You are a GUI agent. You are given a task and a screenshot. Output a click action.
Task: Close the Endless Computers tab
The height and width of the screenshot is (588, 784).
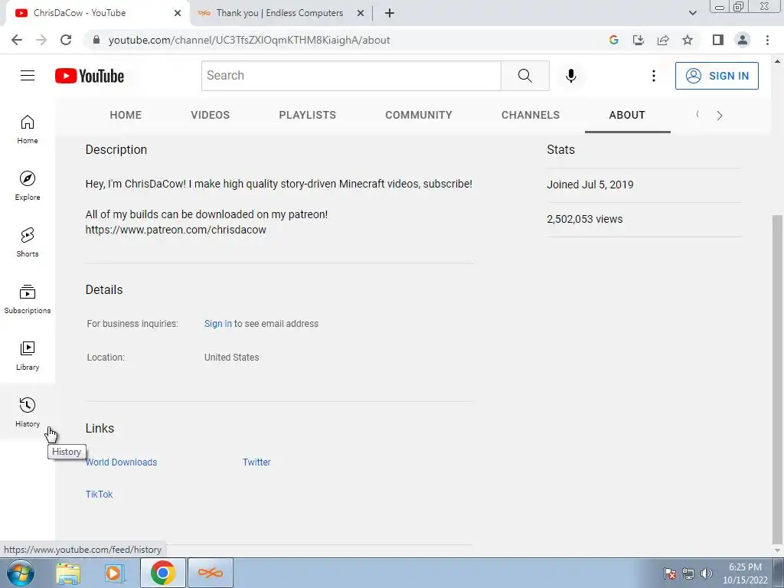click(x=361, y=13)
